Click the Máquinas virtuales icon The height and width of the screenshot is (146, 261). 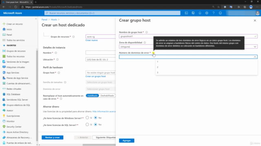(x=4, y=67)
